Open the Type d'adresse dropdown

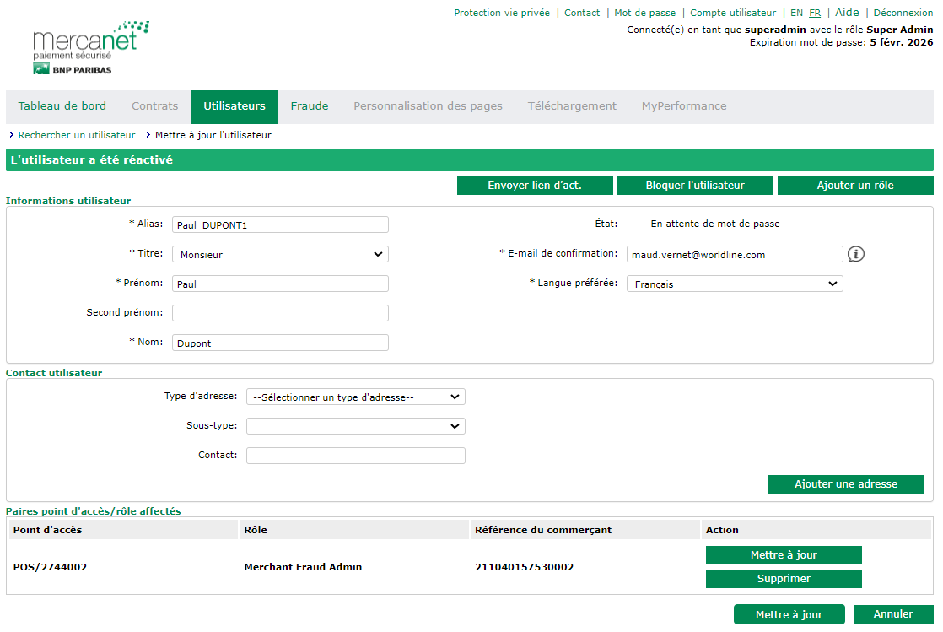click(x=355, y=397)
